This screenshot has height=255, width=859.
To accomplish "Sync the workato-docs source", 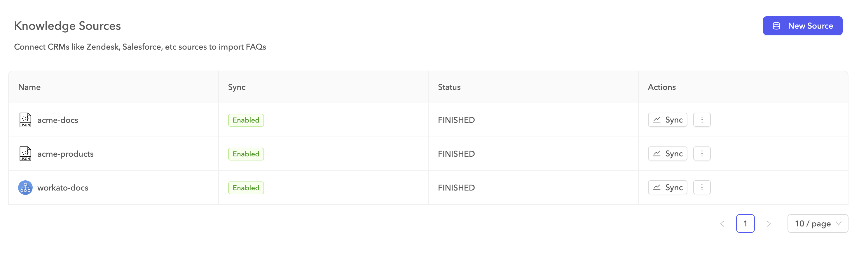I will tap(668, 188).
